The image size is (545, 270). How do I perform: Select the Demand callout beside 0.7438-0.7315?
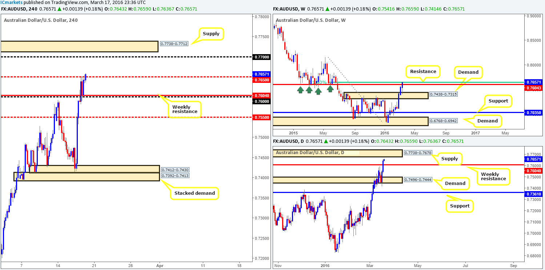coord(468,72)
